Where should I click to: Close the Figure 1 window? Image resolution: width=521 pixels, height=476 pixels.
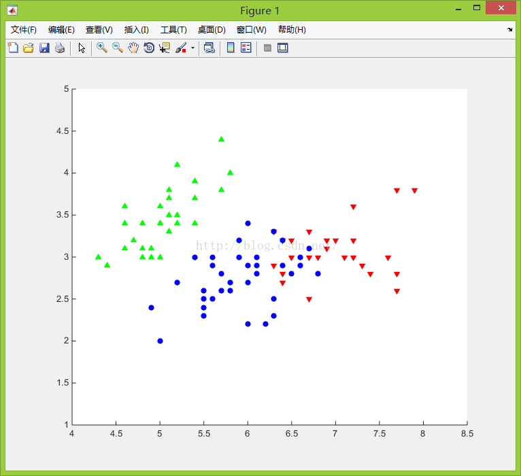coord(501,7)
